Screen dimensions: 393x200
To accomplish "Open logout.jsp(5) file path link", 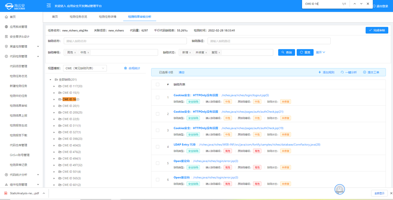I will [x=245, y=95].
